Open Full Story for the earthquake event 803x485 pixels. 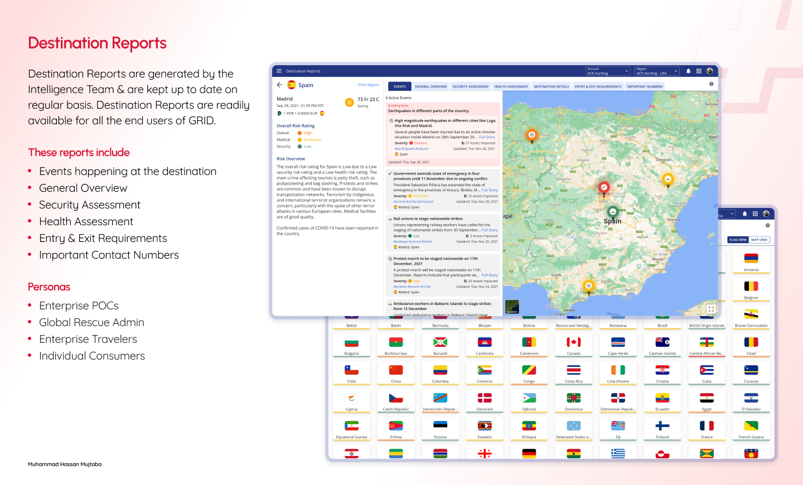pos(487,137)
